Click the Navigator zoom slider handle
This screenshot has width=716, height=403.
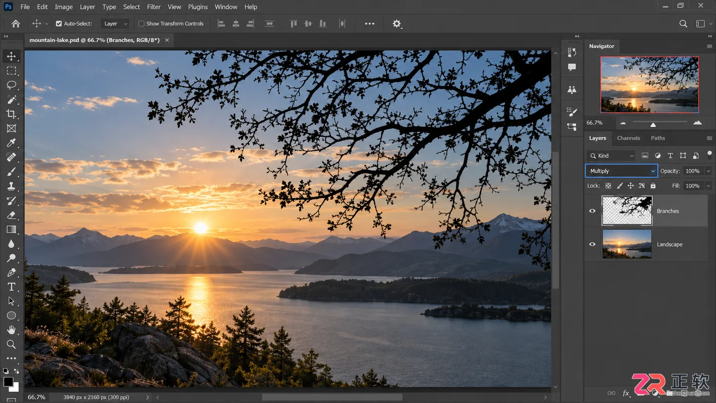653,124
